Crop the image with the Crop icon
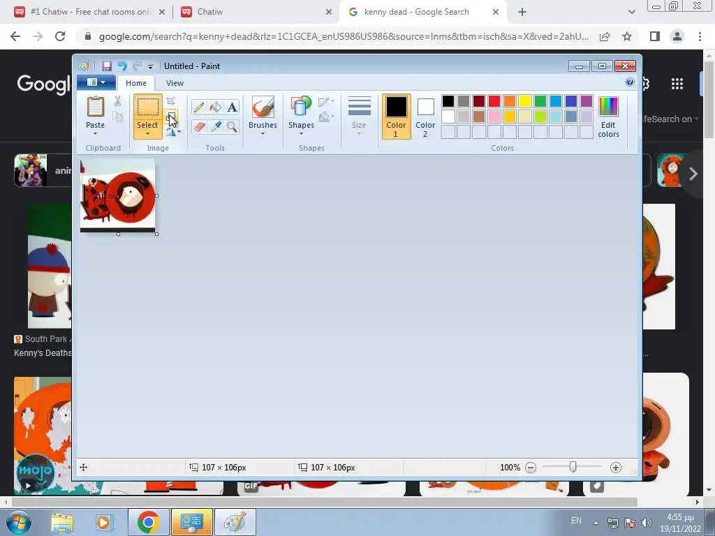This screenshot has height=536, width=715. [x=171, y=101]
